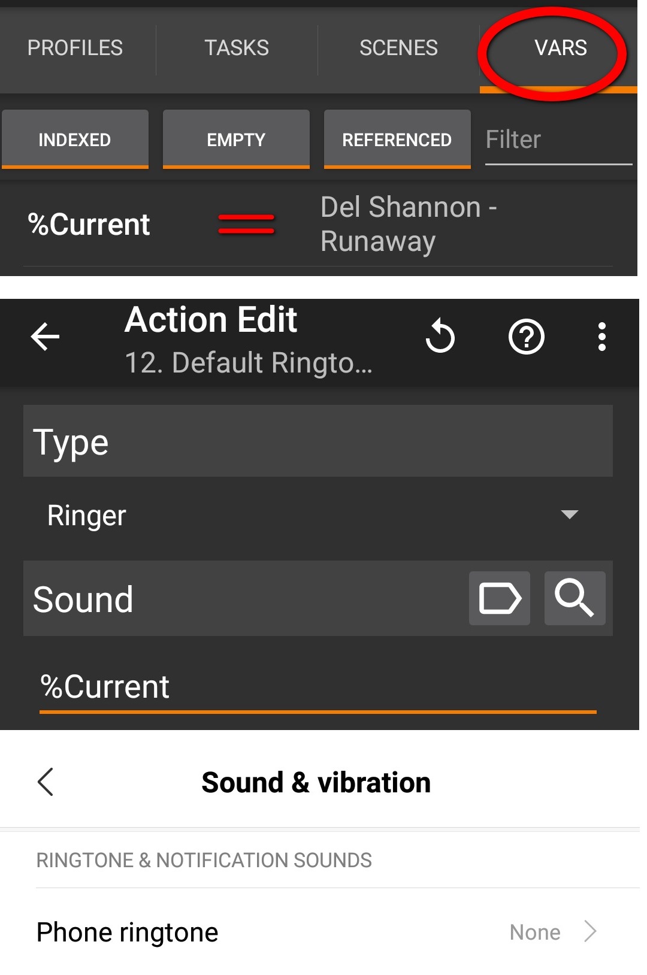
Task: Go back from Sound & vibration
Action: (46, 782)
